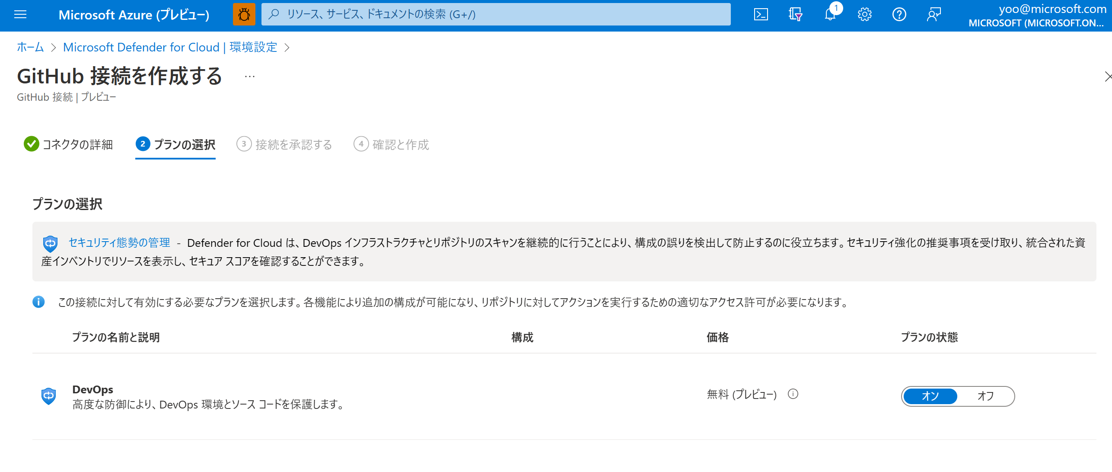Open the ... menu beside the page title

(x=249, y=76)
